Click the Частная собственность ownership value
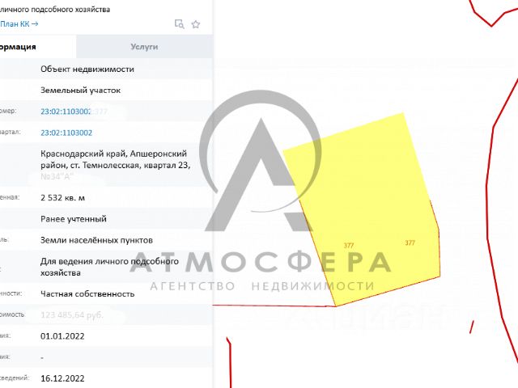 click(87, 294)
